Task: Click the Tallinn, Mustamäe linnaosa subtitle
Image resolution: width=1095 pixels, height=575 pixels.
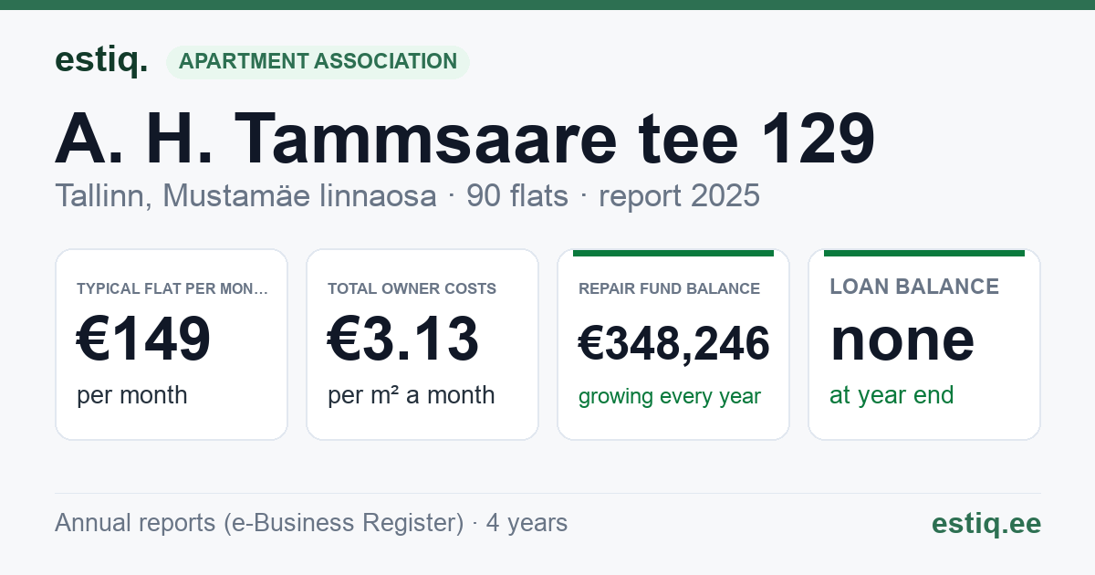Action: coord(407,196)
